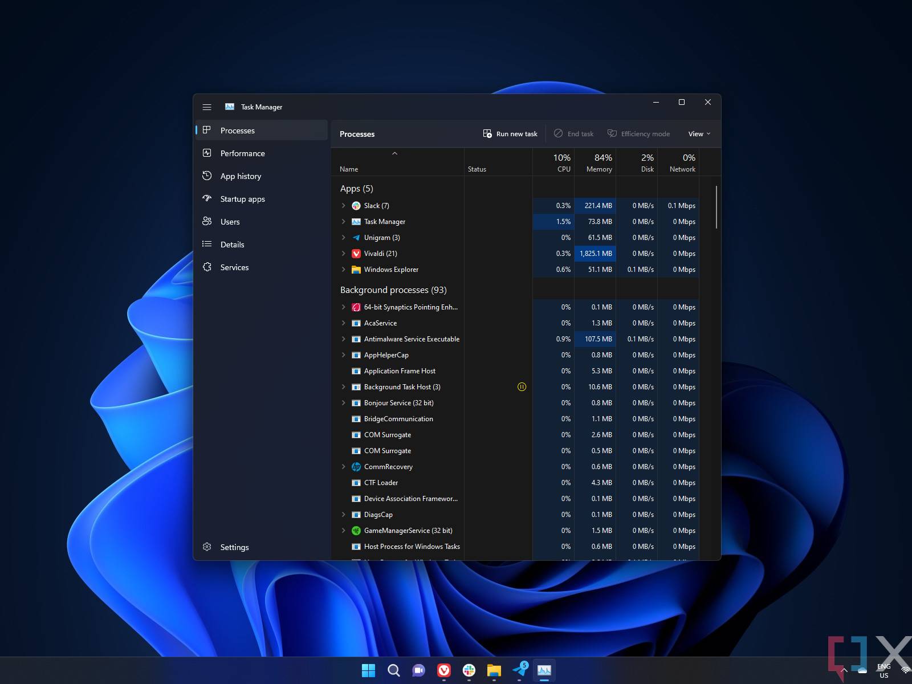Click the process list vertical scrollbar
Image resolution: width=912 pixels, height=684 pixels.
click(716, 208)
